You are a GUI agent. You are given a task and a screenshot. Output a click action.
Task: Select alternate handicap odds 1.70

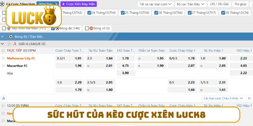click(70, 90)
